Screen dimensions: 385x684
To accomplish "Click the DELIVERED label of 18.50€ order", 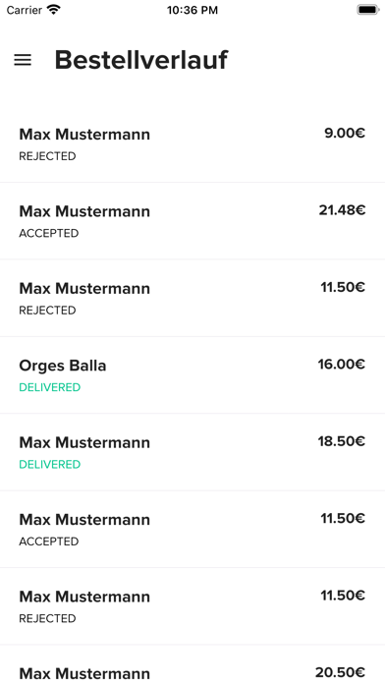I will coord(50,465).
